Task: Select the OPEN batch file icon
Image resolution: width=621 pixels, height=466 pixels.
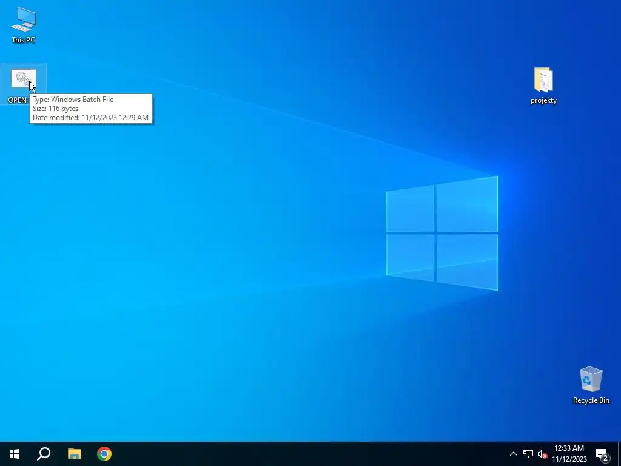Action: click(x=24, y=84)
